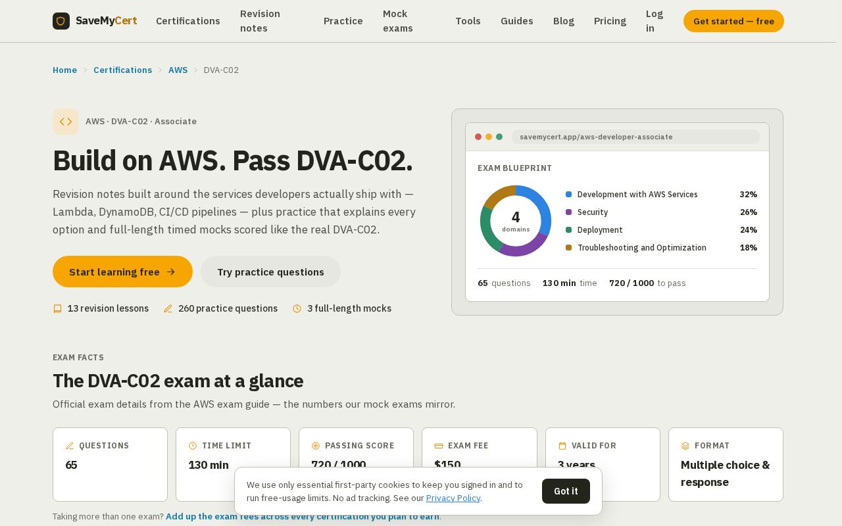Click the Get started — free button
This screenshot has width=842, height=526.
tap(733, 21)
